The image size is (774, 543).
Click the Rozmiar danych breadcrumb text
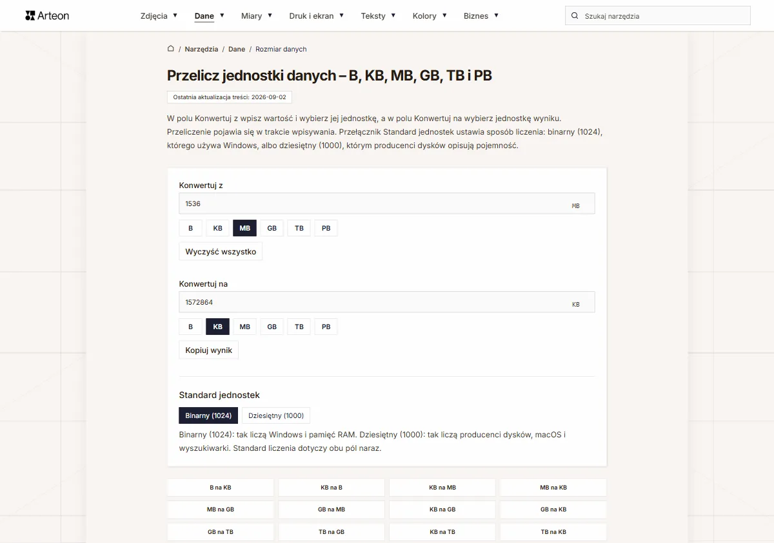coord(281,49)
